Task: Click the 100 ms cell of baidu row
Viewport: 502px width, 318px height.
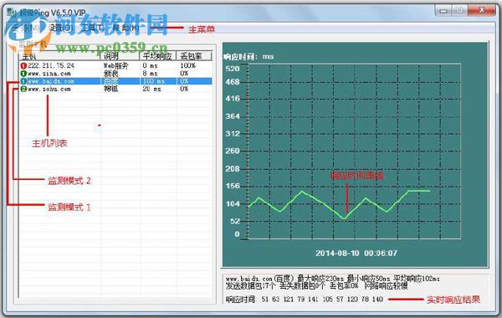Action: pos(154,81)
